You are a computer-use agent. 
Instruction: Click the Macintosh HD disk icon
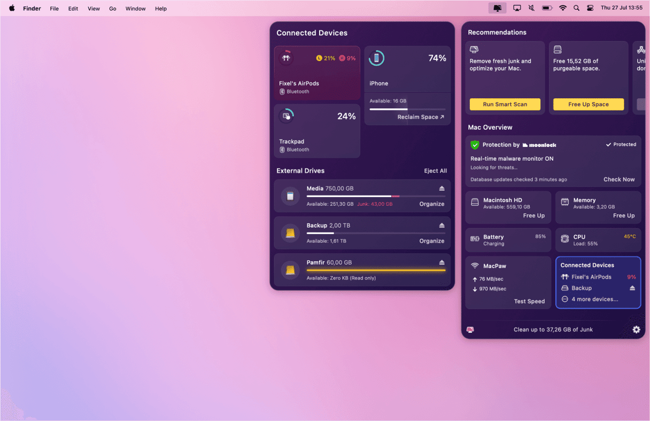(x=475, y=202)
